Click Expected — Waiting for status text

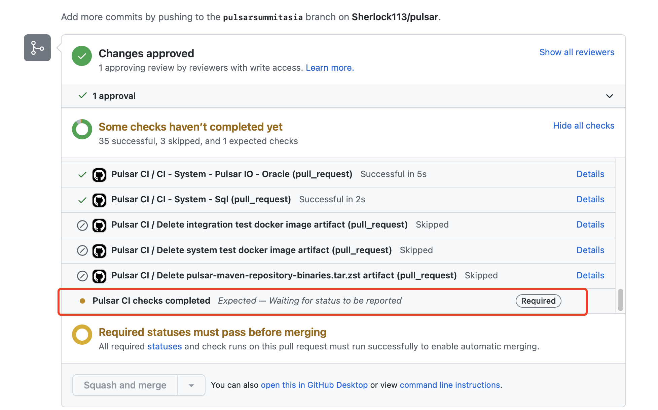coord(310,301)
